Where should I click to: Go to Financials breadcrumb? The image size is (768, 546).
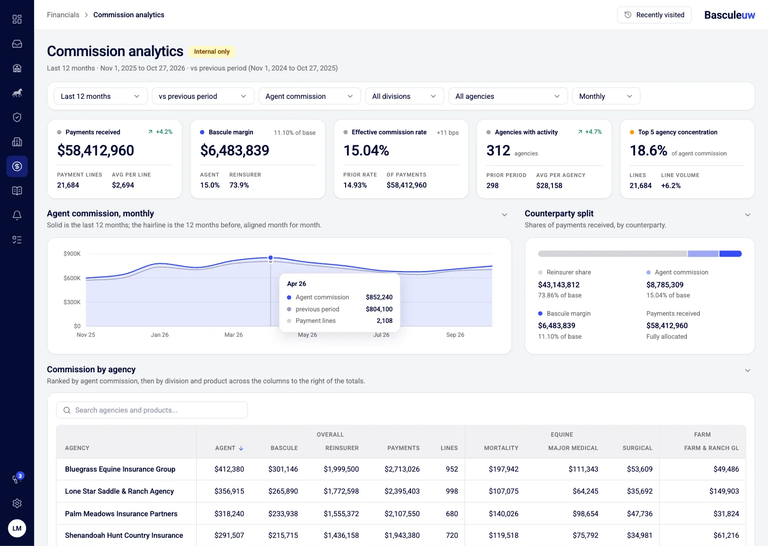pyautogui.click(x=63, y=15)
